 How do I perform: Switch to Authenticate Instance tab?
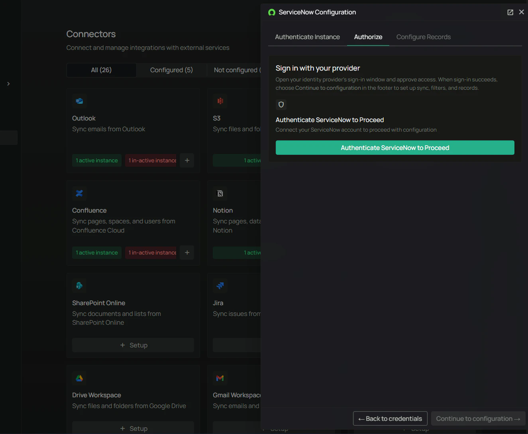point(307,37)
